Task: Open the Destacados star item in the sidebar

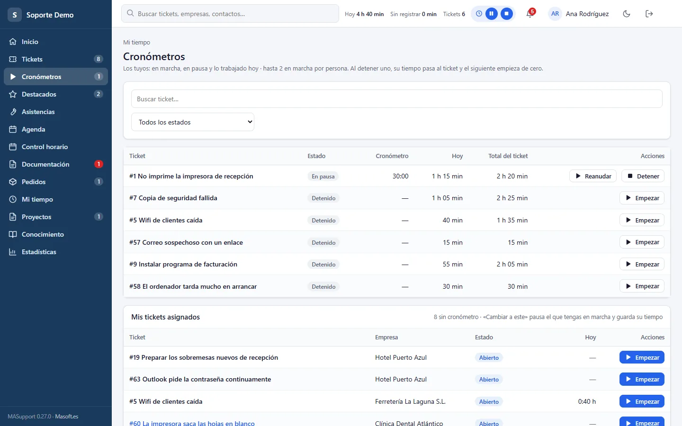Action: [x=56, y=94]
